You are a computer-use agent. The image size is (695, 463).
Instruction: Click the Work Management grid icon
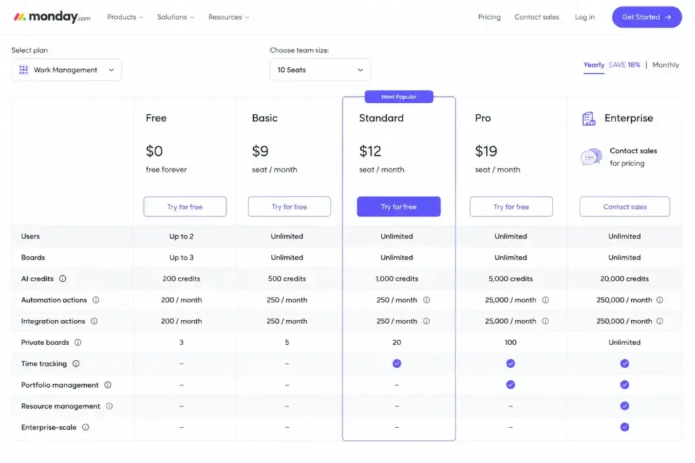(x=24, y=70)
